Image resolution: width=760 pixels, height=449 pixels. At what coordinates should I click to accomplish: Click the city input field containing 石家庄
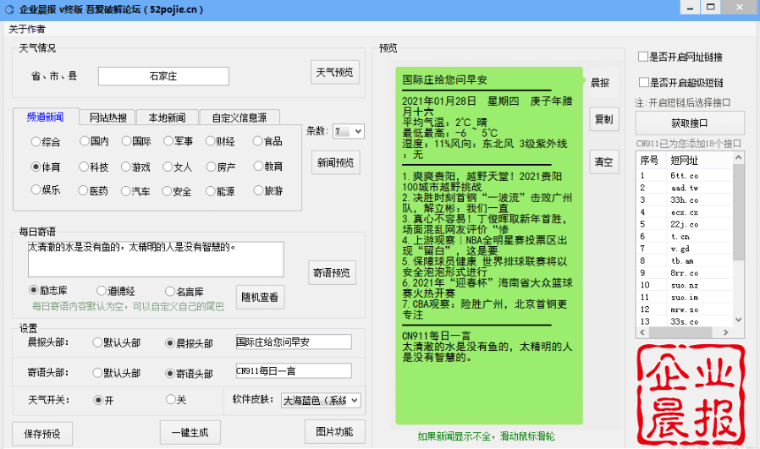(x=163, y=76)
